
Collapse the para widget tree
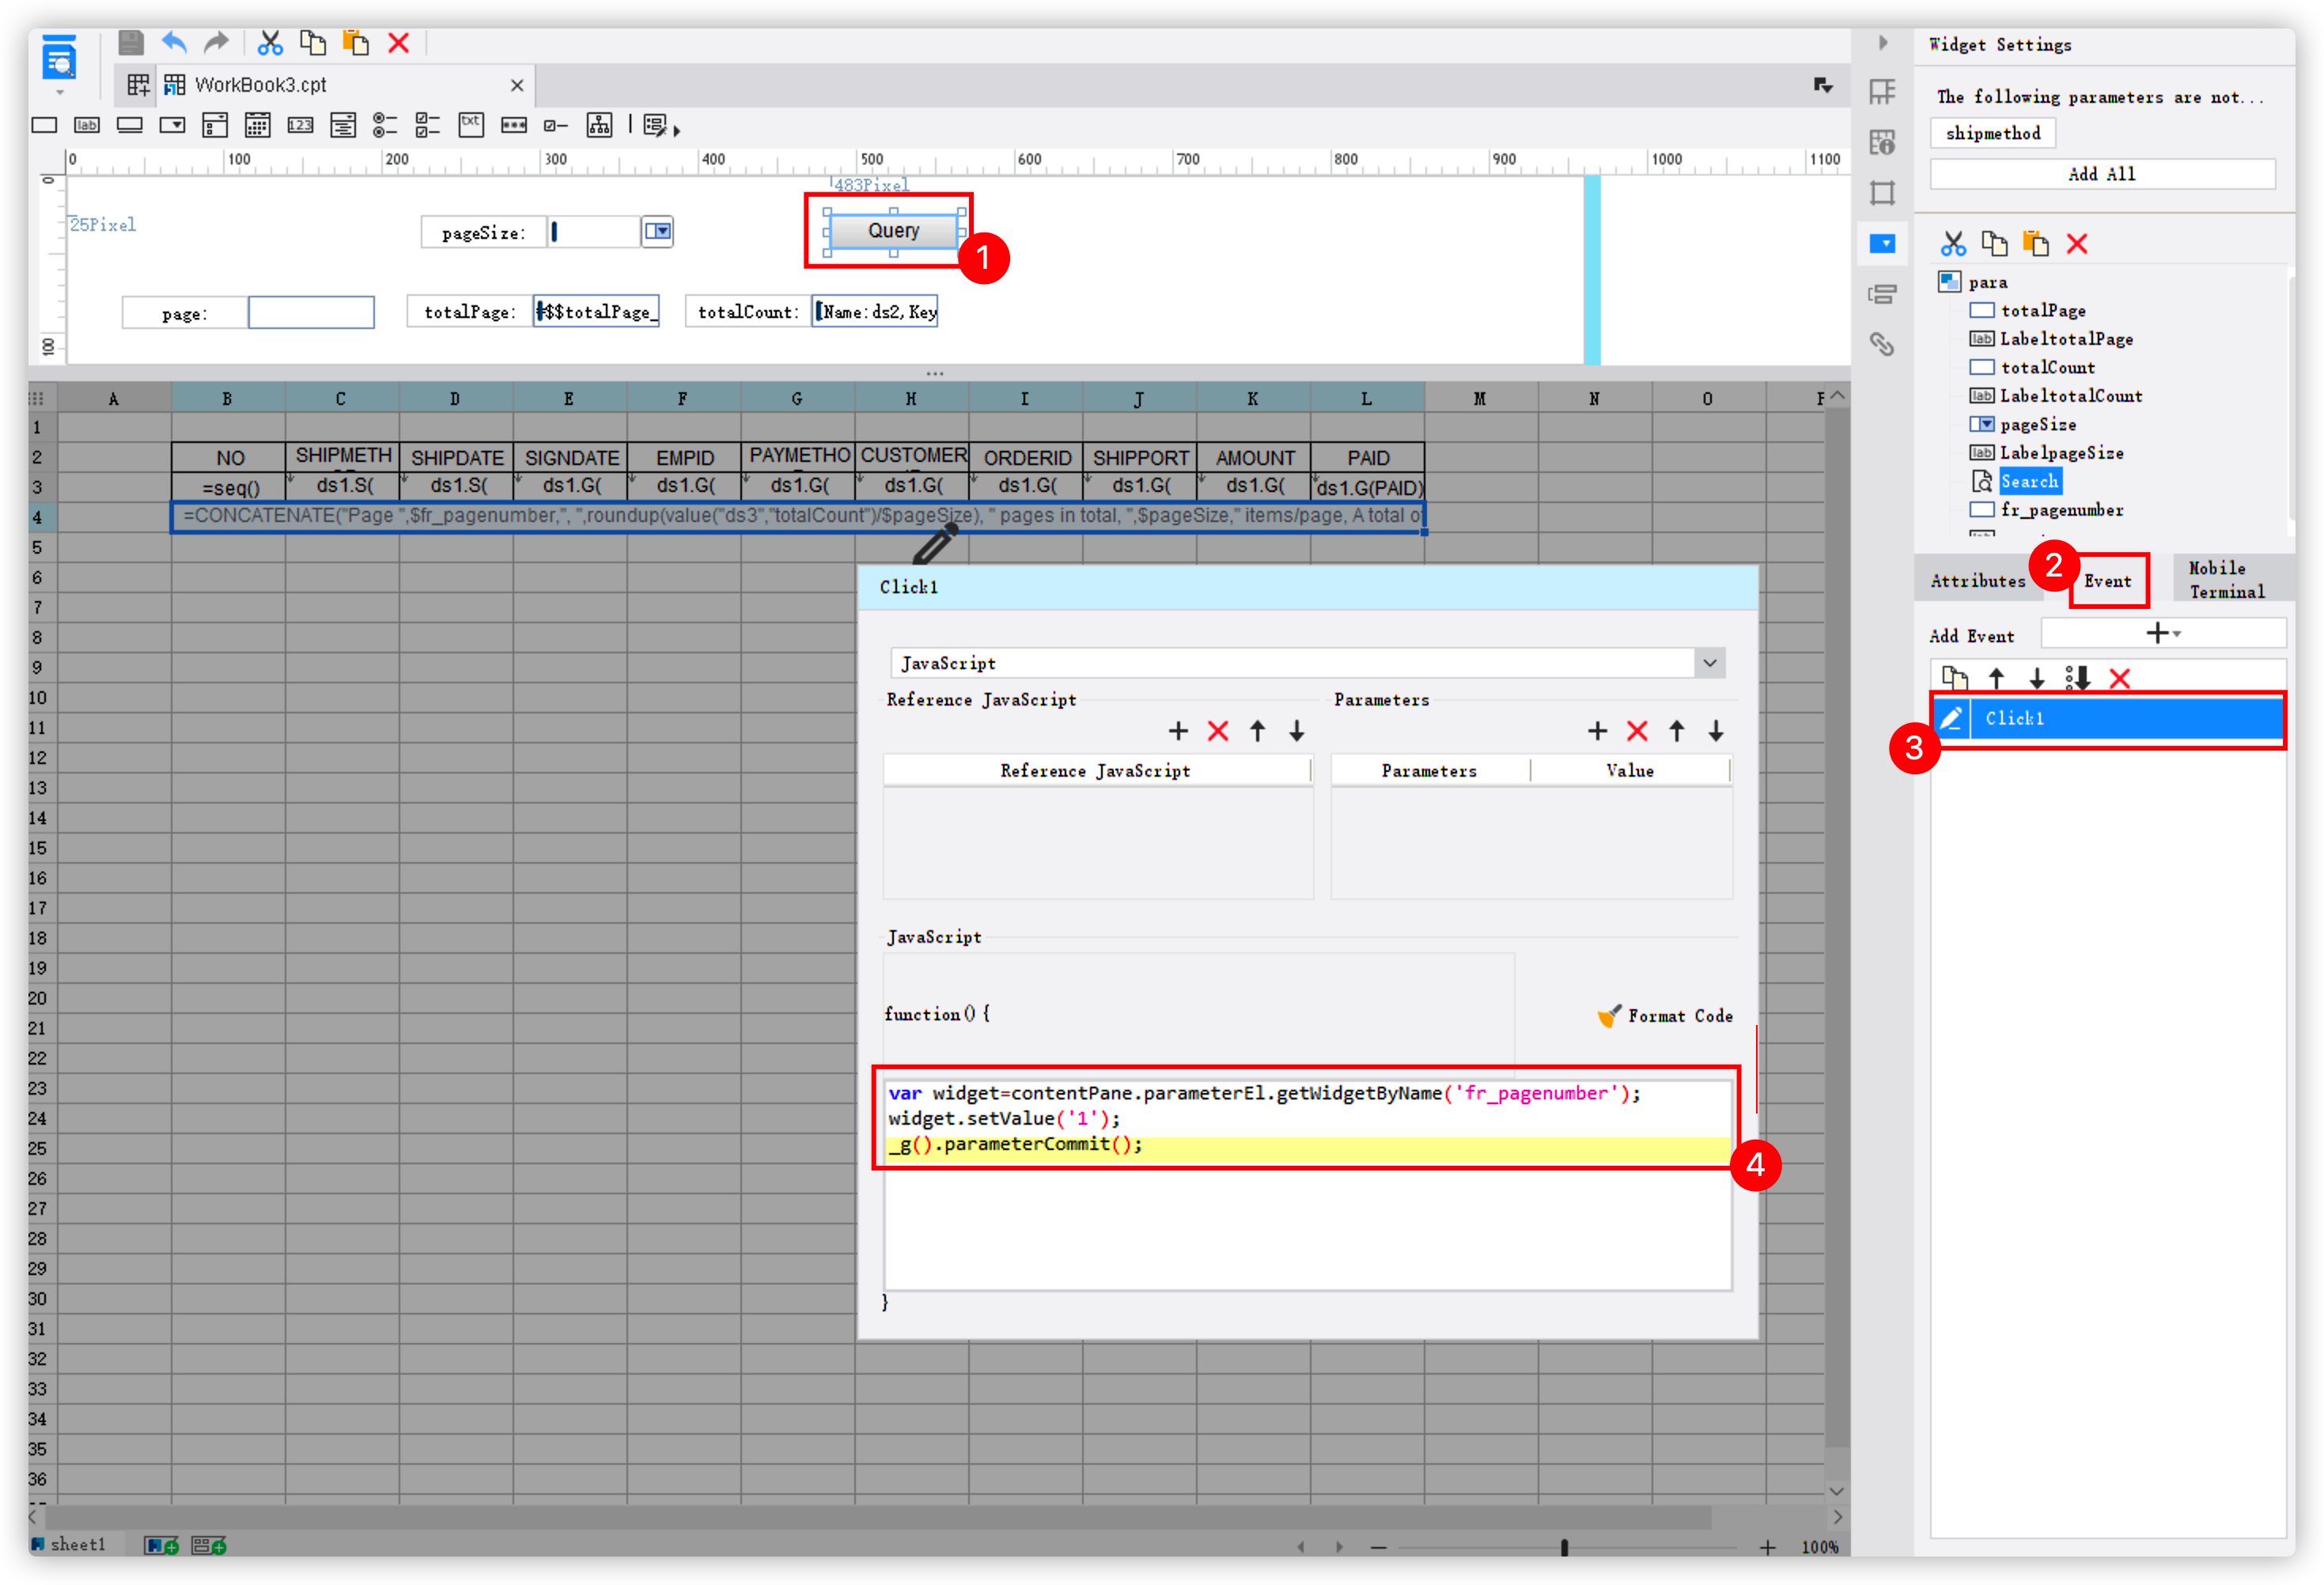click(1949, 281)
